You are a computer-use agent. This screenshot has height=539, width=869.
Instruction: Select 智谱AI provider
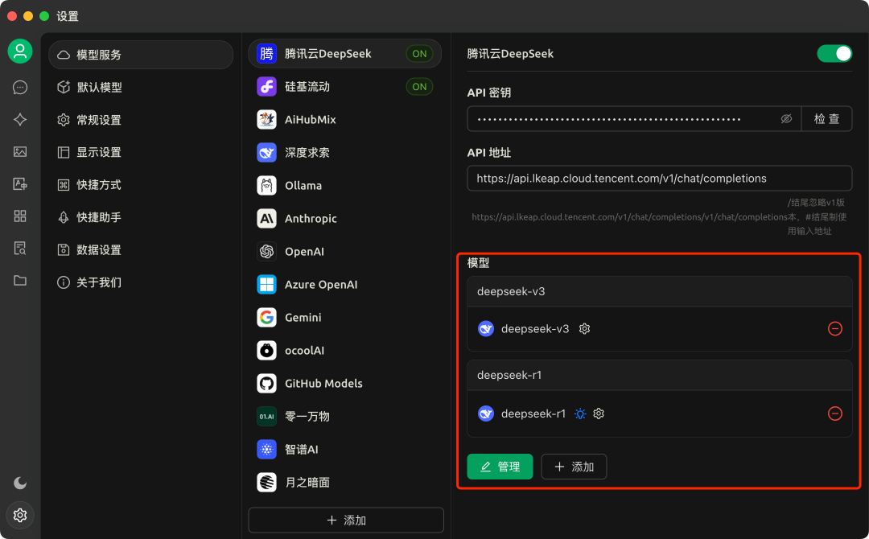344,449
